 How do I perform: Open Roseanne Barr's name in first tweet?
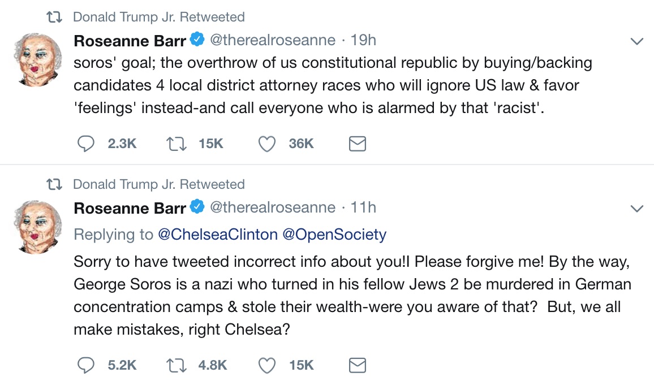[130, 41]
